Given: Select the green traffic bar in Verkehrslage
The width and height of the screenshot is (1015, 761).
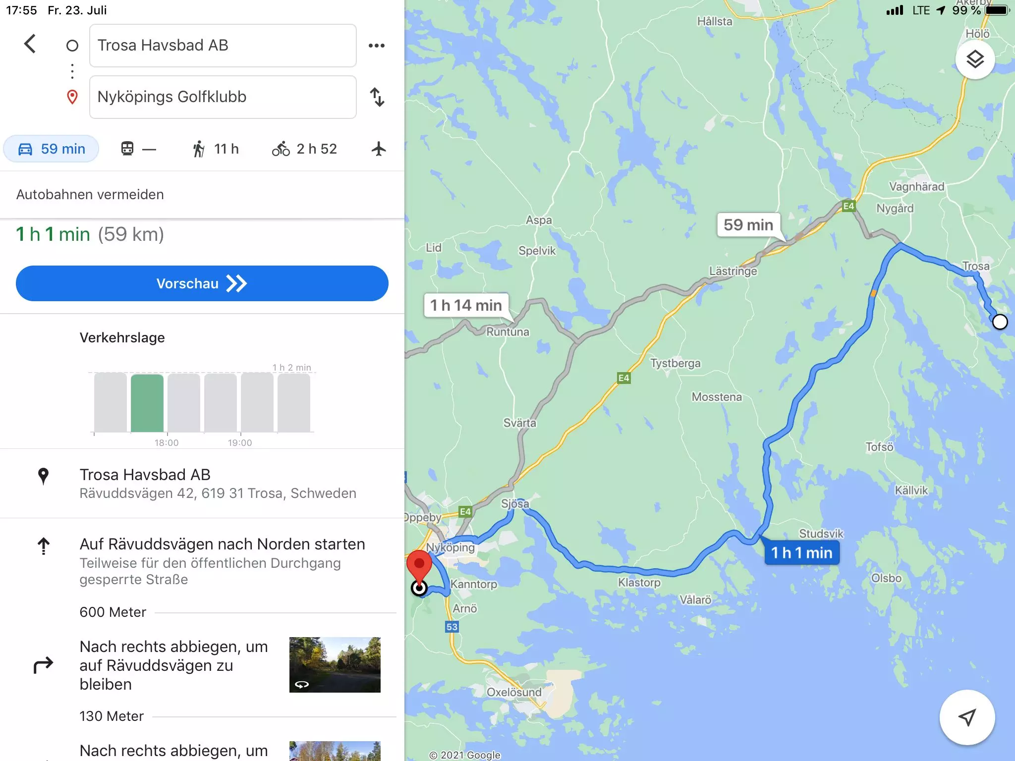Looking at the screenshot, I should pos(147,403).
